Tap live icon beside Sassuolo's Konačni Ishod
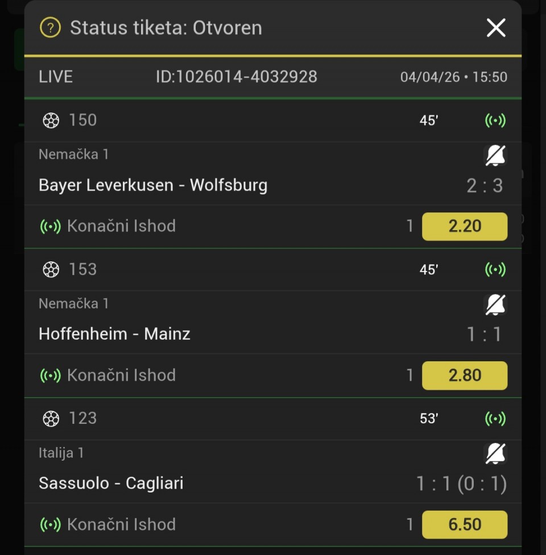The height and width of the screenshot is (555, 546). 50,524
